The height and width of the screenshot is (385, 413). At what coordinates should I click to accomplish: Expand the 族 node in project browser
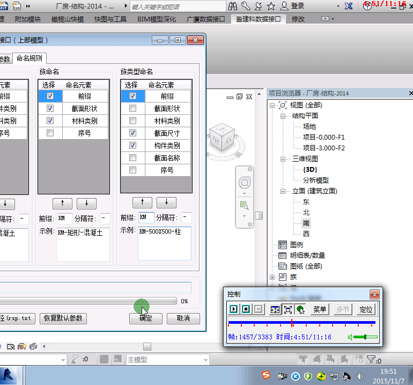click(x=272, y=277)
